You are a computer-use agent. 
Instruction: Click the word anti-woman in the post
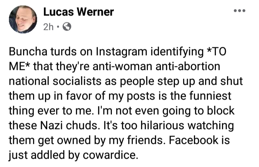(x=122, y=66)
